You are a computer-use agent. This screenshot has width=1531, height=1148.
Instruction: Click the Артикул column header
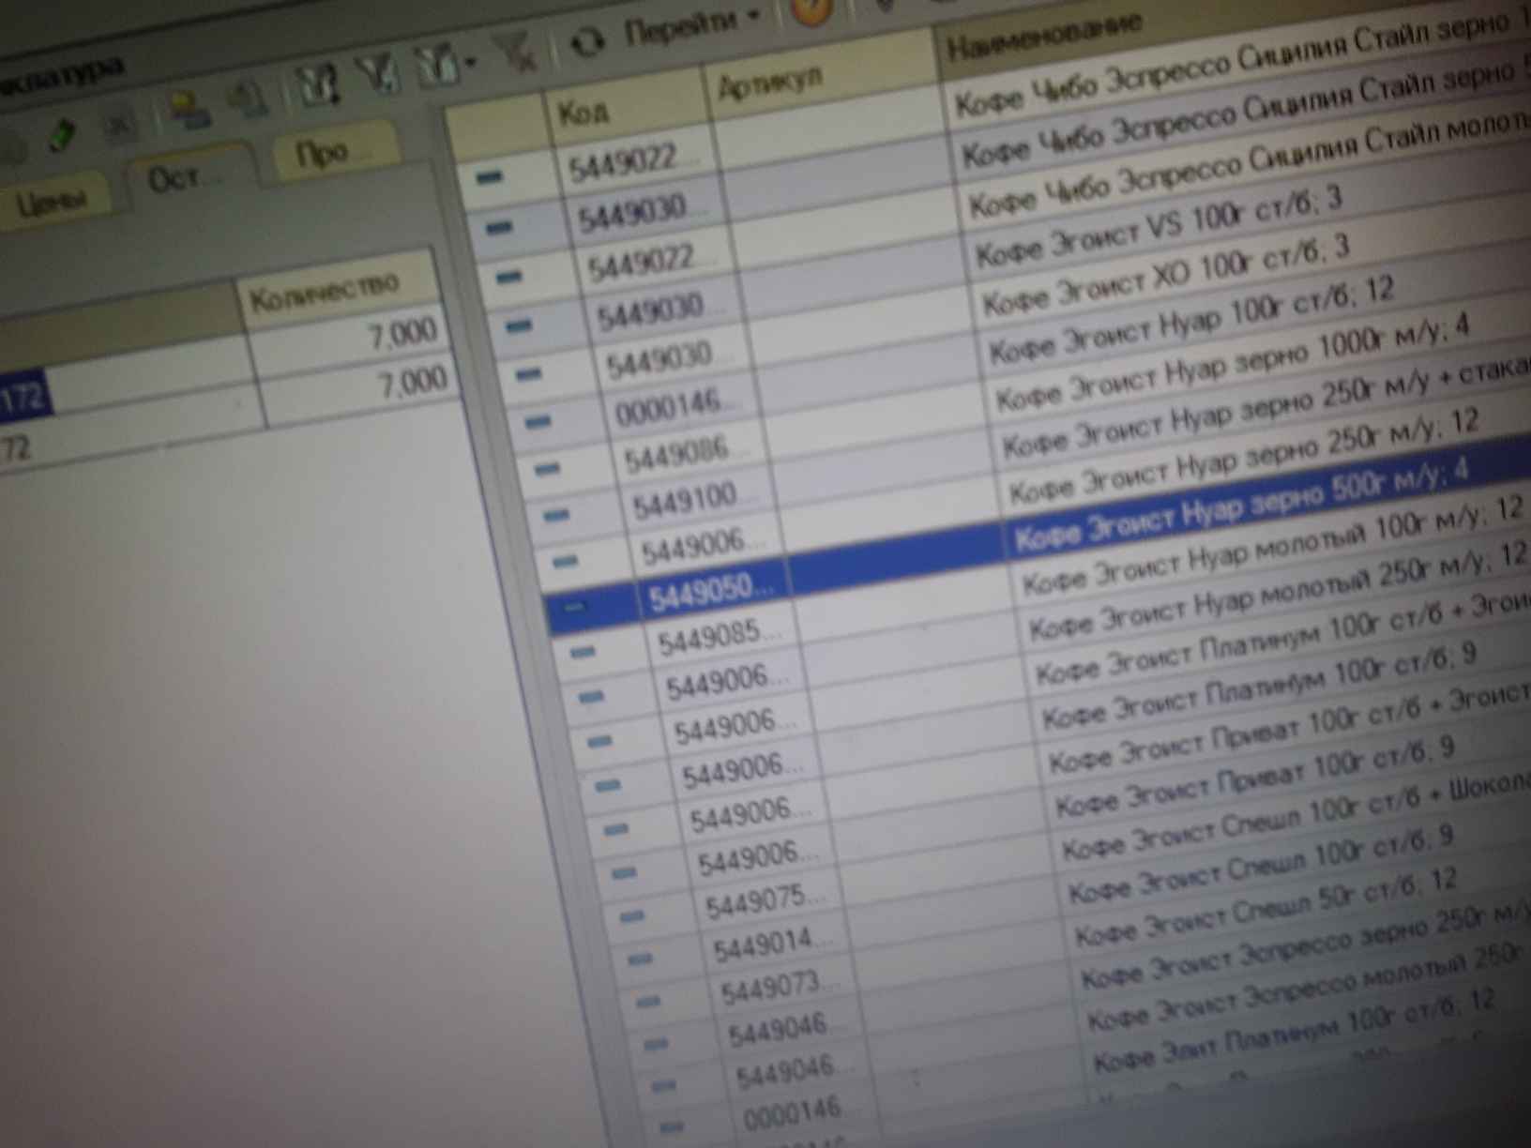point(770,84)
